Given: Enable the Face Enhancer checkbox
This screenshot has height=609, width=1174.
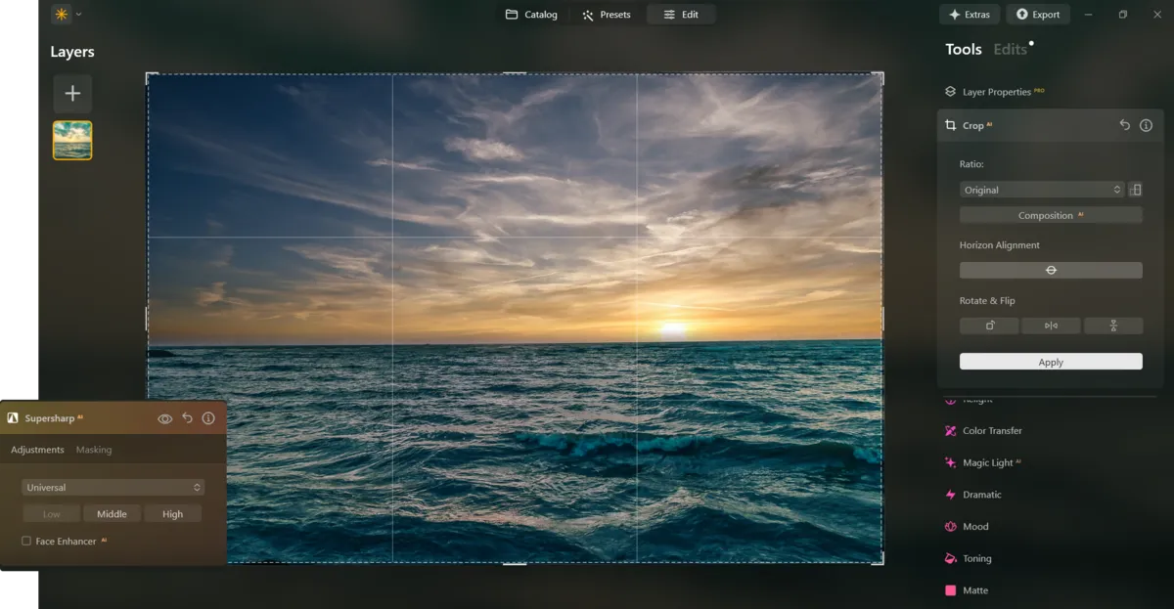Looking at the screenshot, I should coord(26,541).
